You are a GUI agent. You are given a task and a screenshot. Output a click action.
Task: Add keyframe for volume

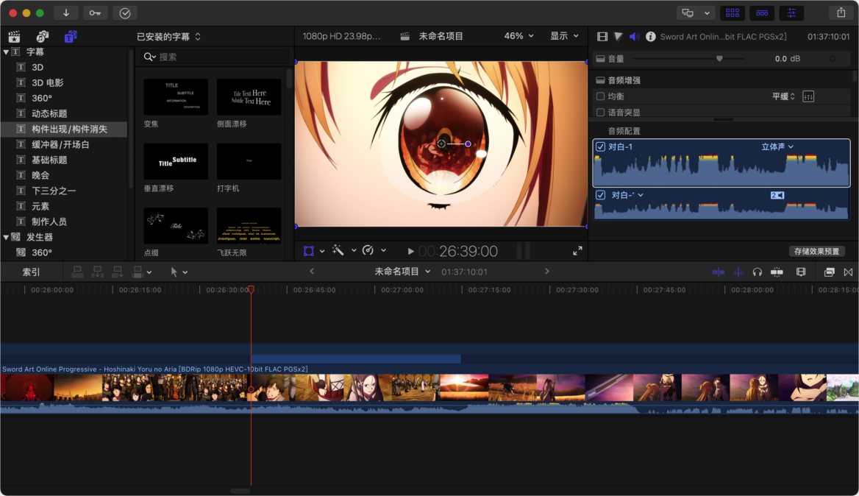pos(833,59)
